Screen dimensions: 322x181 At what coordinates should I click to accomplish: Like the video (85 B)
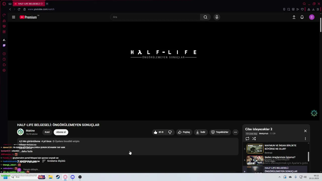click(x=158, y=132)
